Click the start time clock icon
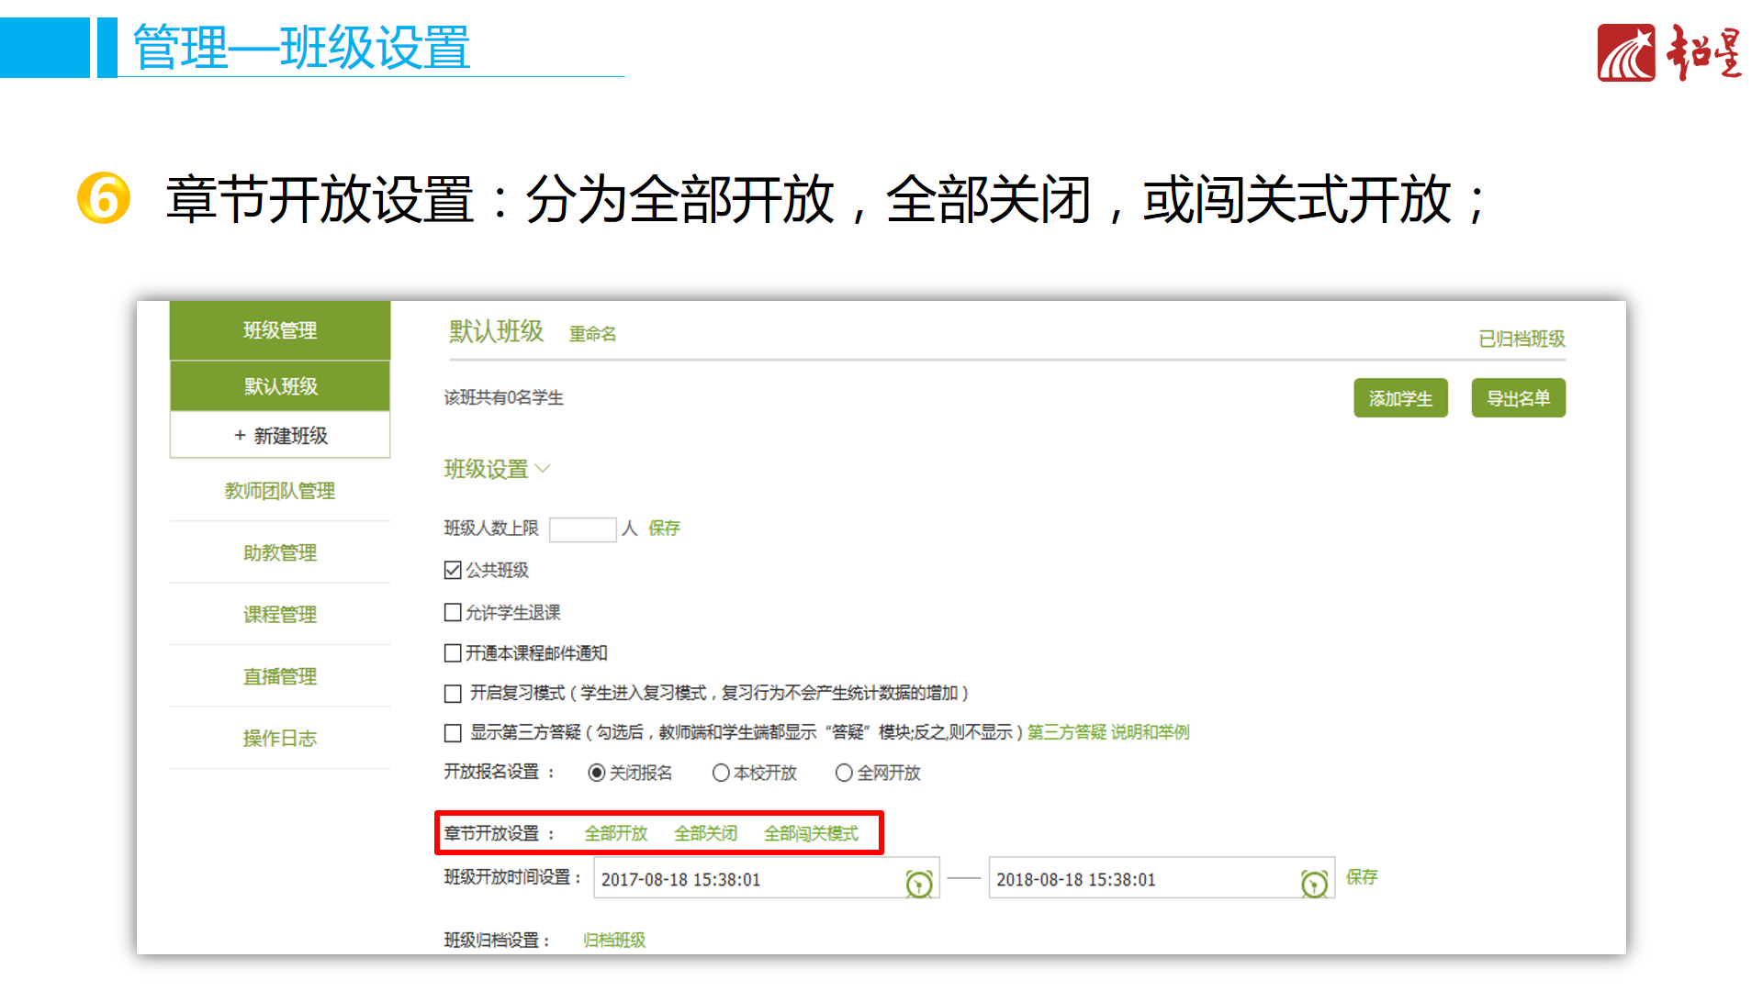1763x991 pixels. point(918,883)
